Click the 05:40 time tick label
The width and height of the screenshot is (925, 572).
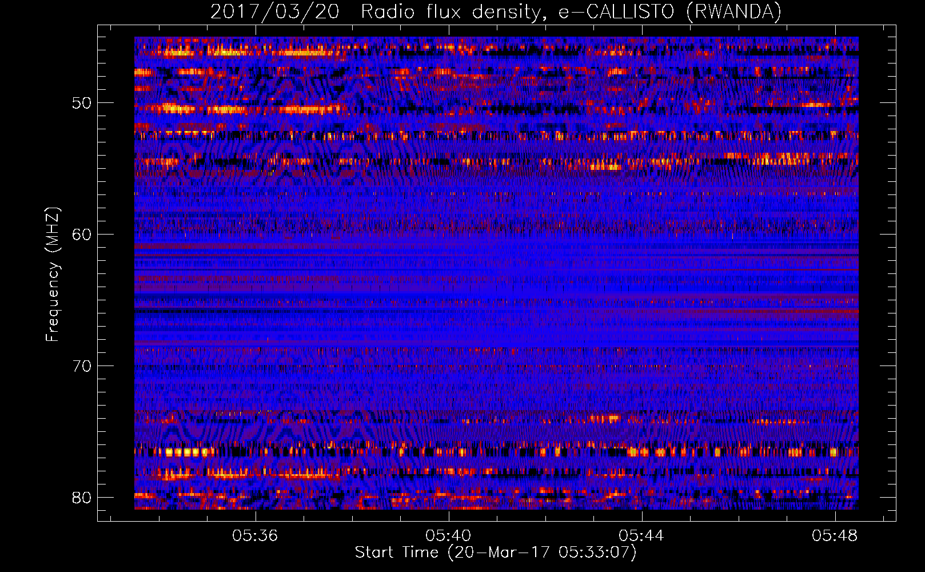pyautogui.click(x=448, y=535)
